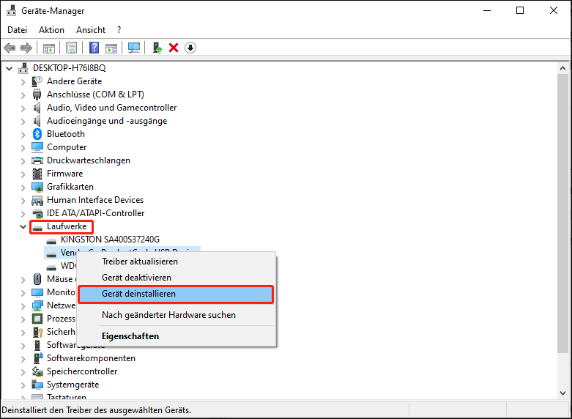Expand the Softwarekomponenten chevron

tap(23, 358)
